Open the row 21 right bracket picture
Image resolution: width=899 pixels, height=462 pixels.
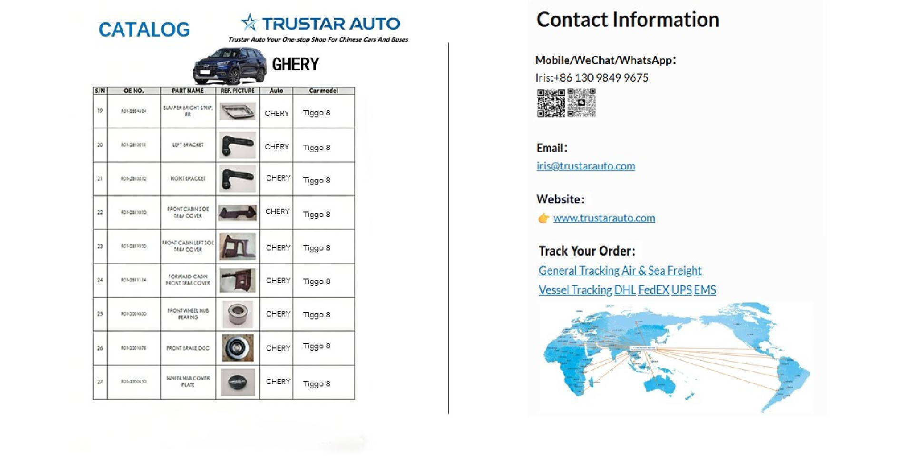(237, 179)
